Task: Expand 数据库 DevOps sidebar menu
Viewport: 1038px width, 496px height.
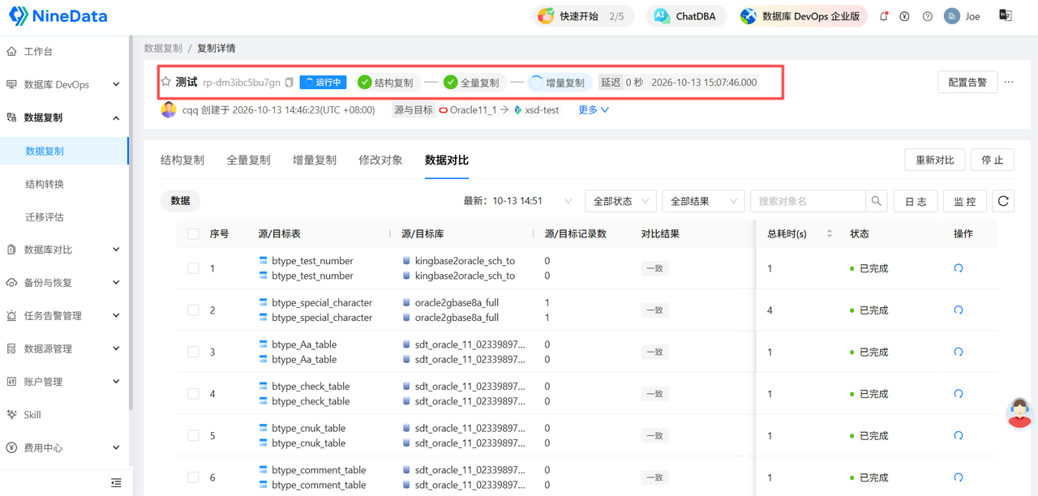Action: tap(64, 84)
